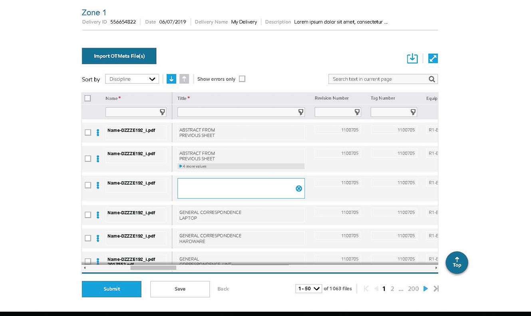Open the Title column filter funnel
The height and width of the screenshot is (316, 531).
[x=300, y=112]
